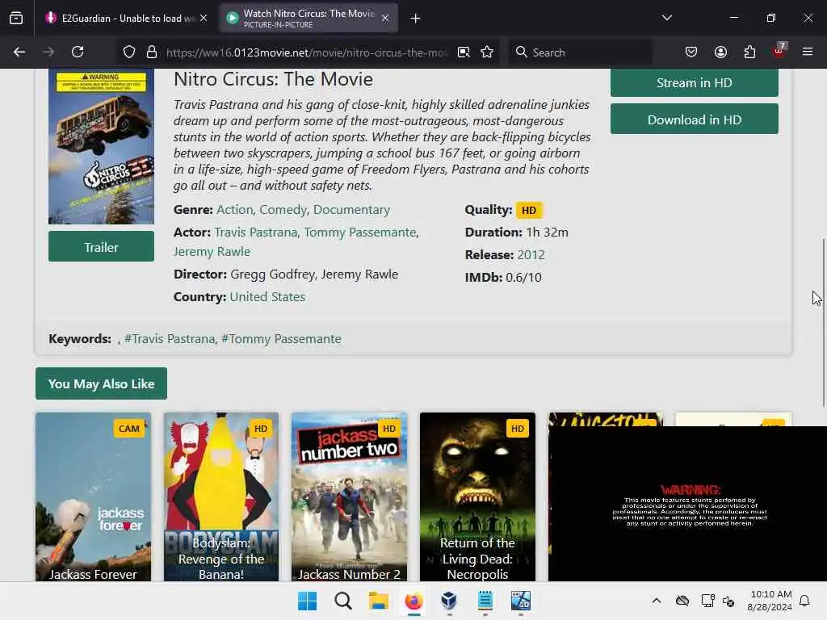View site security padlock info
827x620 pixels.
coord(152,52)
